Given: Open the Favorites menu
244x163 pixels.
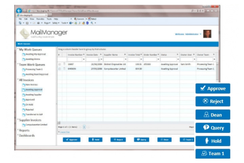Looking at the screenshot, I should (x=40, y=19).
